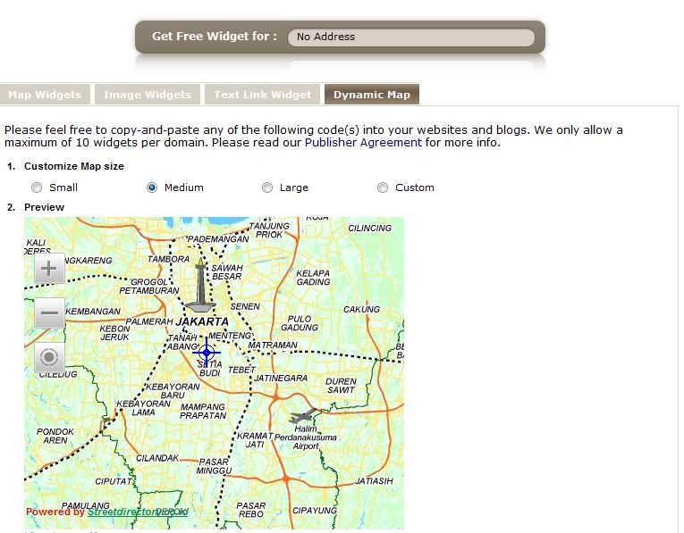Click TAMBORA label on map
Image resolution: width=684 pixels, height=533 pixels.
(168, 259)
